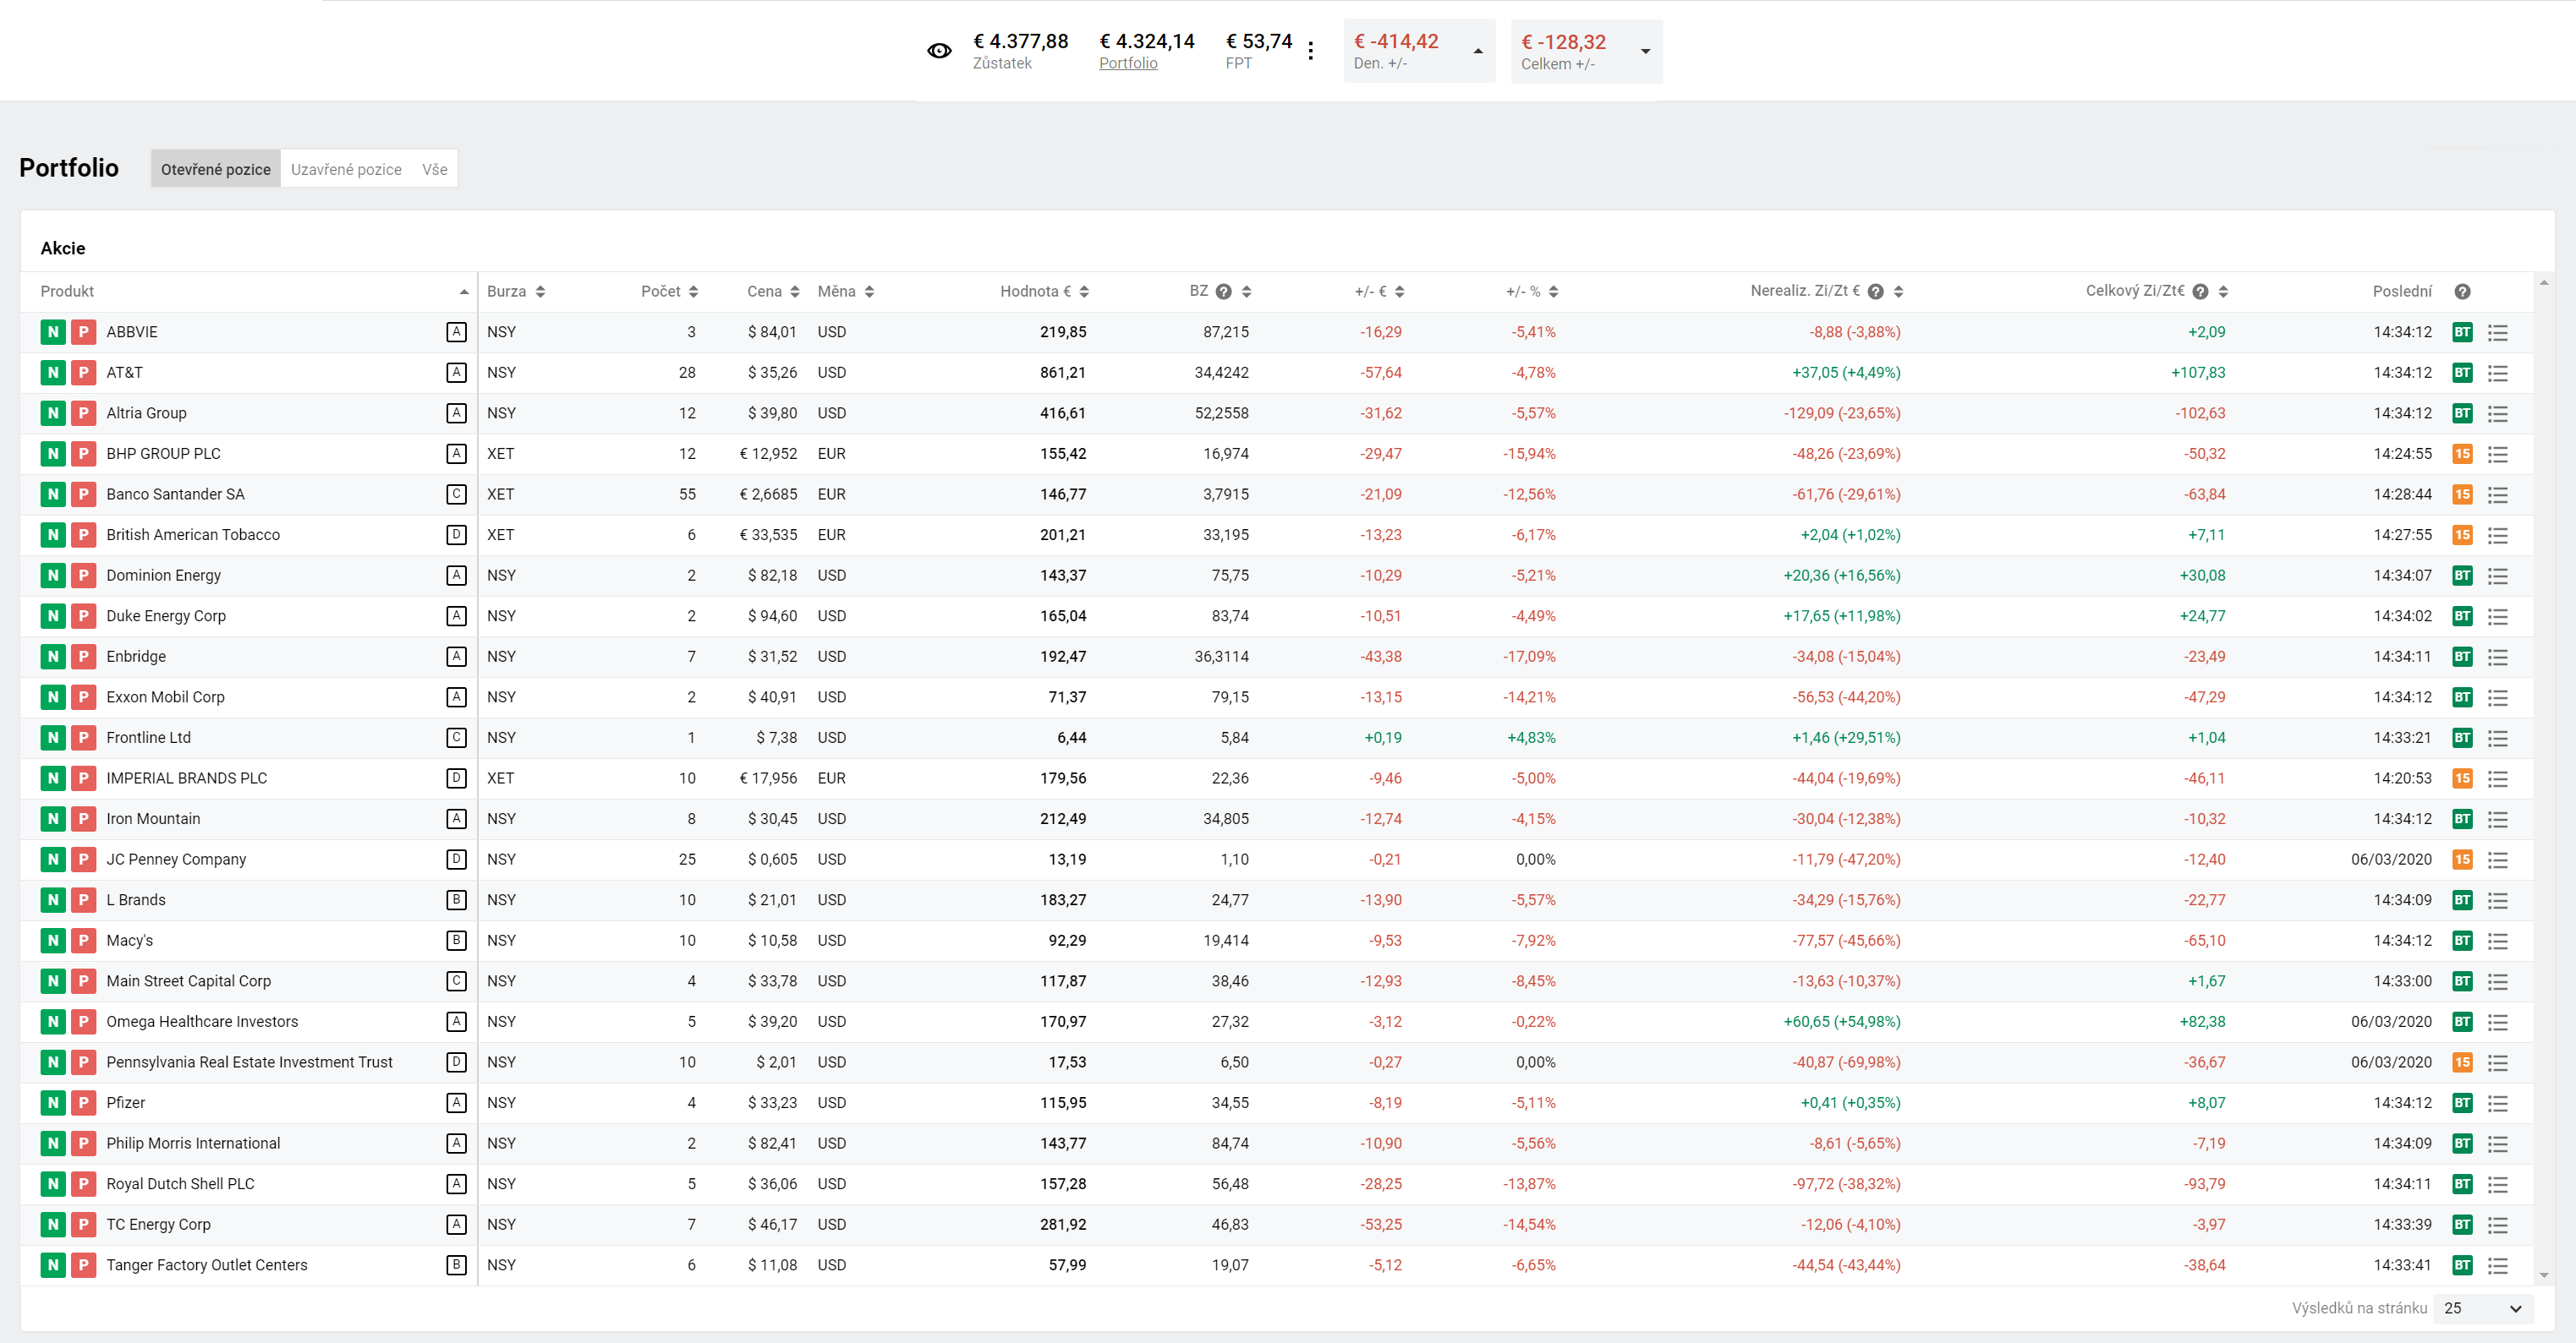The height and width of the screenshot is (1343, 2576).
Task: Click green N buy button for ABBVIE
Action: coord(53,332)
